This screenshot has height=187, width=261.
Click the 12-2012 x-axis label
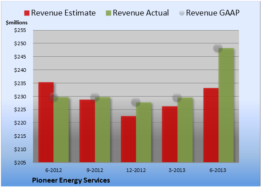point(136,170)
